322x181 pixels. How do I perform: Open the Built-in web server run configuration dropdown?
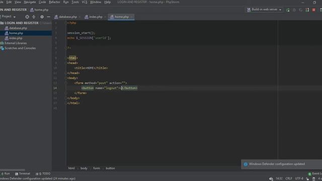point(264,10)
